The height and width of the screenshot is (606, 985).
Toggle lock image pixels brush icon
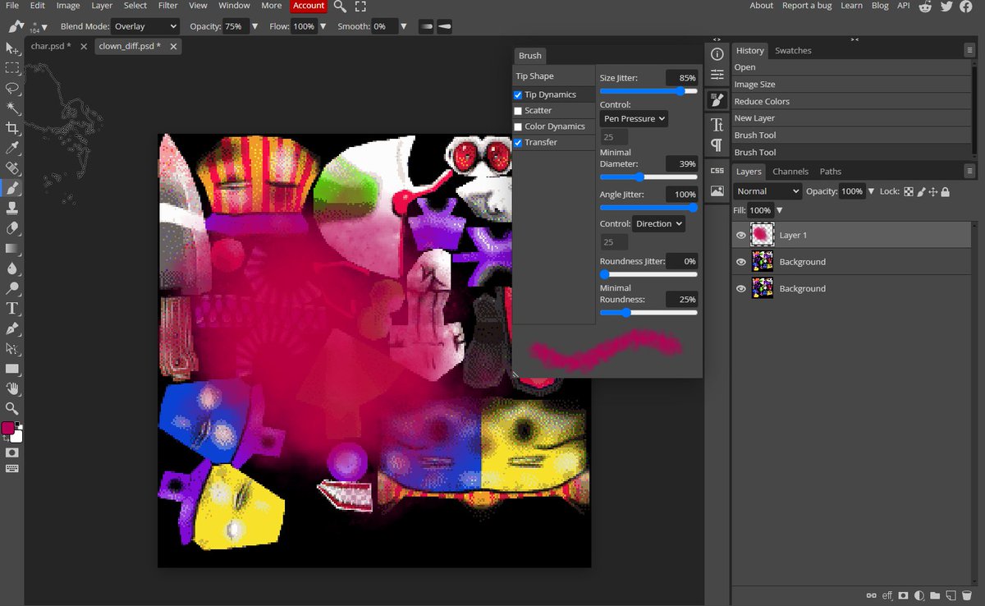point(921,191)
